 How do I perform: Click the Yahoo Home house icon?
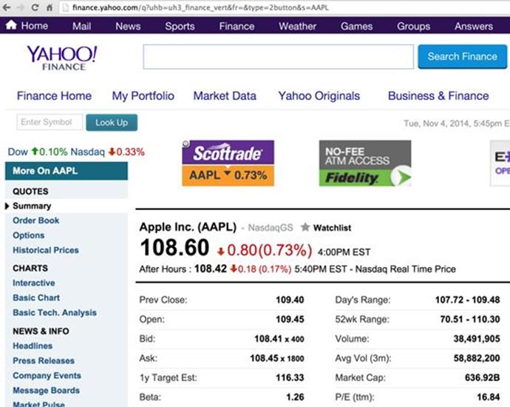click(11, 25)
